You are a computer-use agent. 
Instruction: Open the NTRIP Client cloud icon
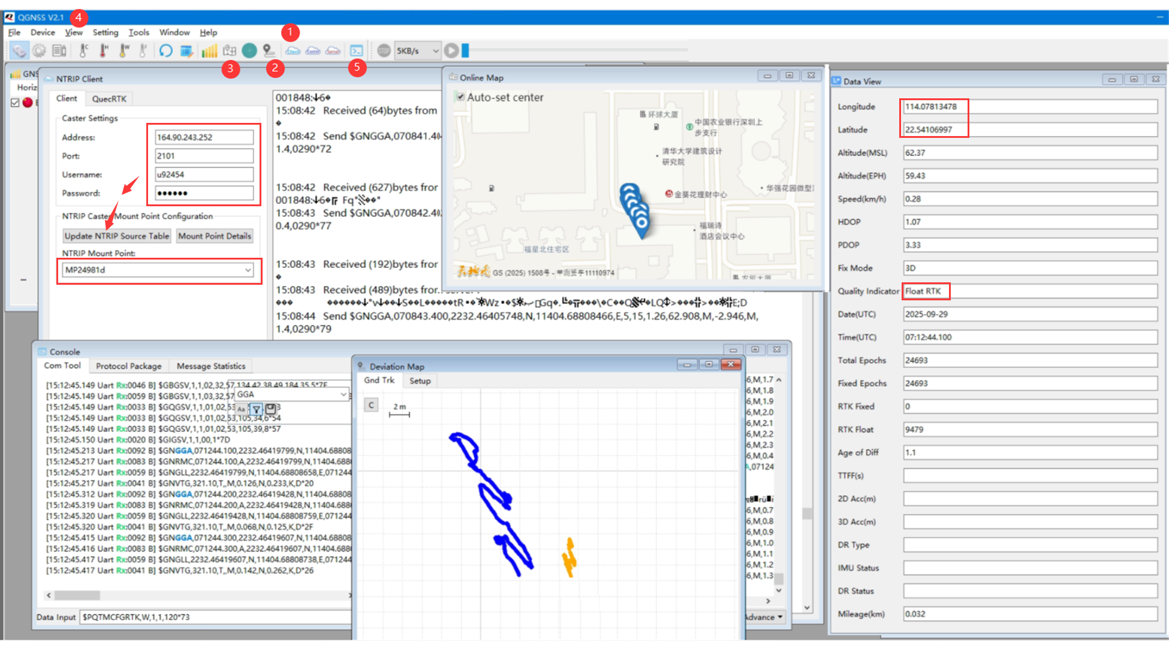[x=293, y=51]
